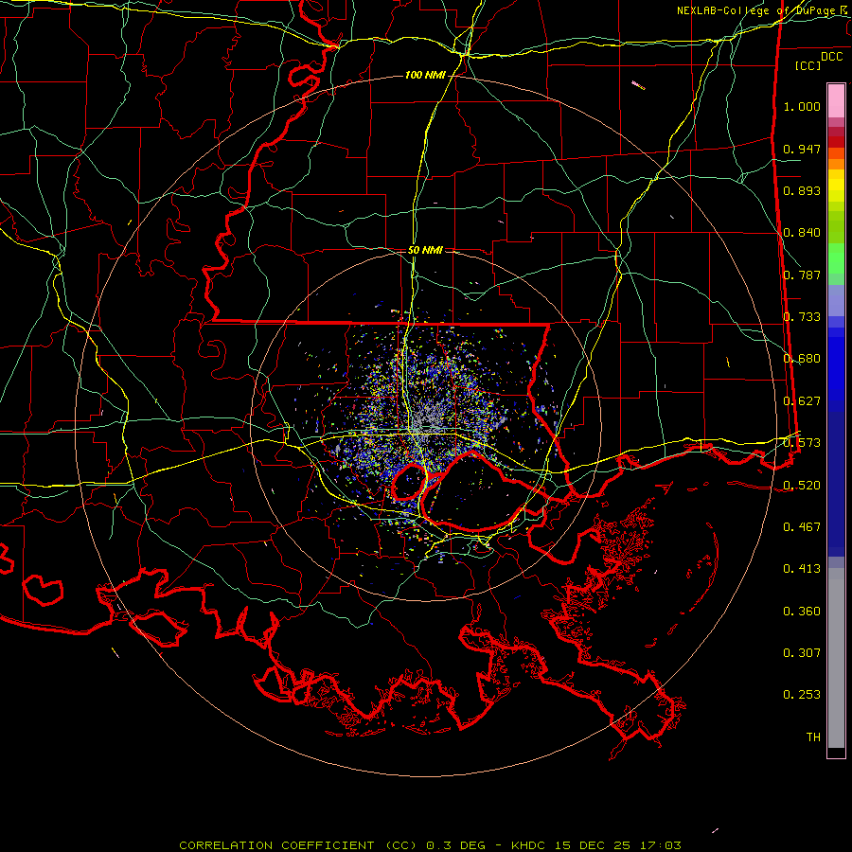Screen dimensions: 852x852
Task: Click the 0.413 color scale value
Action: click(x=802, y=569)
